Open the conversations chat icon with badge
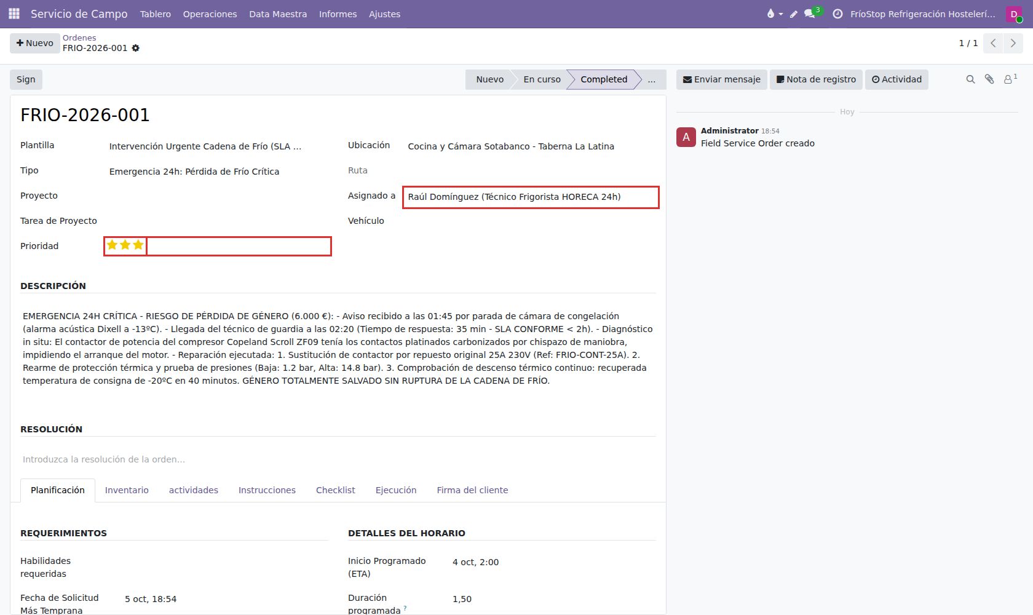1033x615 pixels. pos(810,14)
